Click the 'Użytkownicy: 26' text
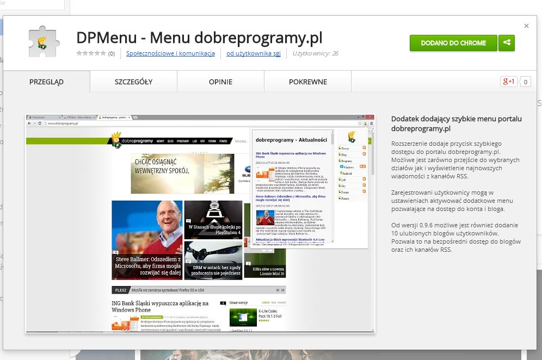542x360 pixels. pos(315,53)
